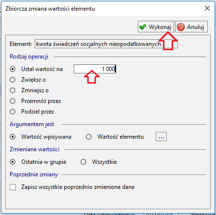The height and width of the screenshot is (215, 216).
Task: Click the 'Rodzaj operacji' section header
Action: [29, 57]
